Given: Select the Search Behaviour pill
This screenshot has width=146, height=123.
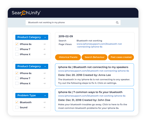Looking at the screenshot, I should tap(95, 57).
